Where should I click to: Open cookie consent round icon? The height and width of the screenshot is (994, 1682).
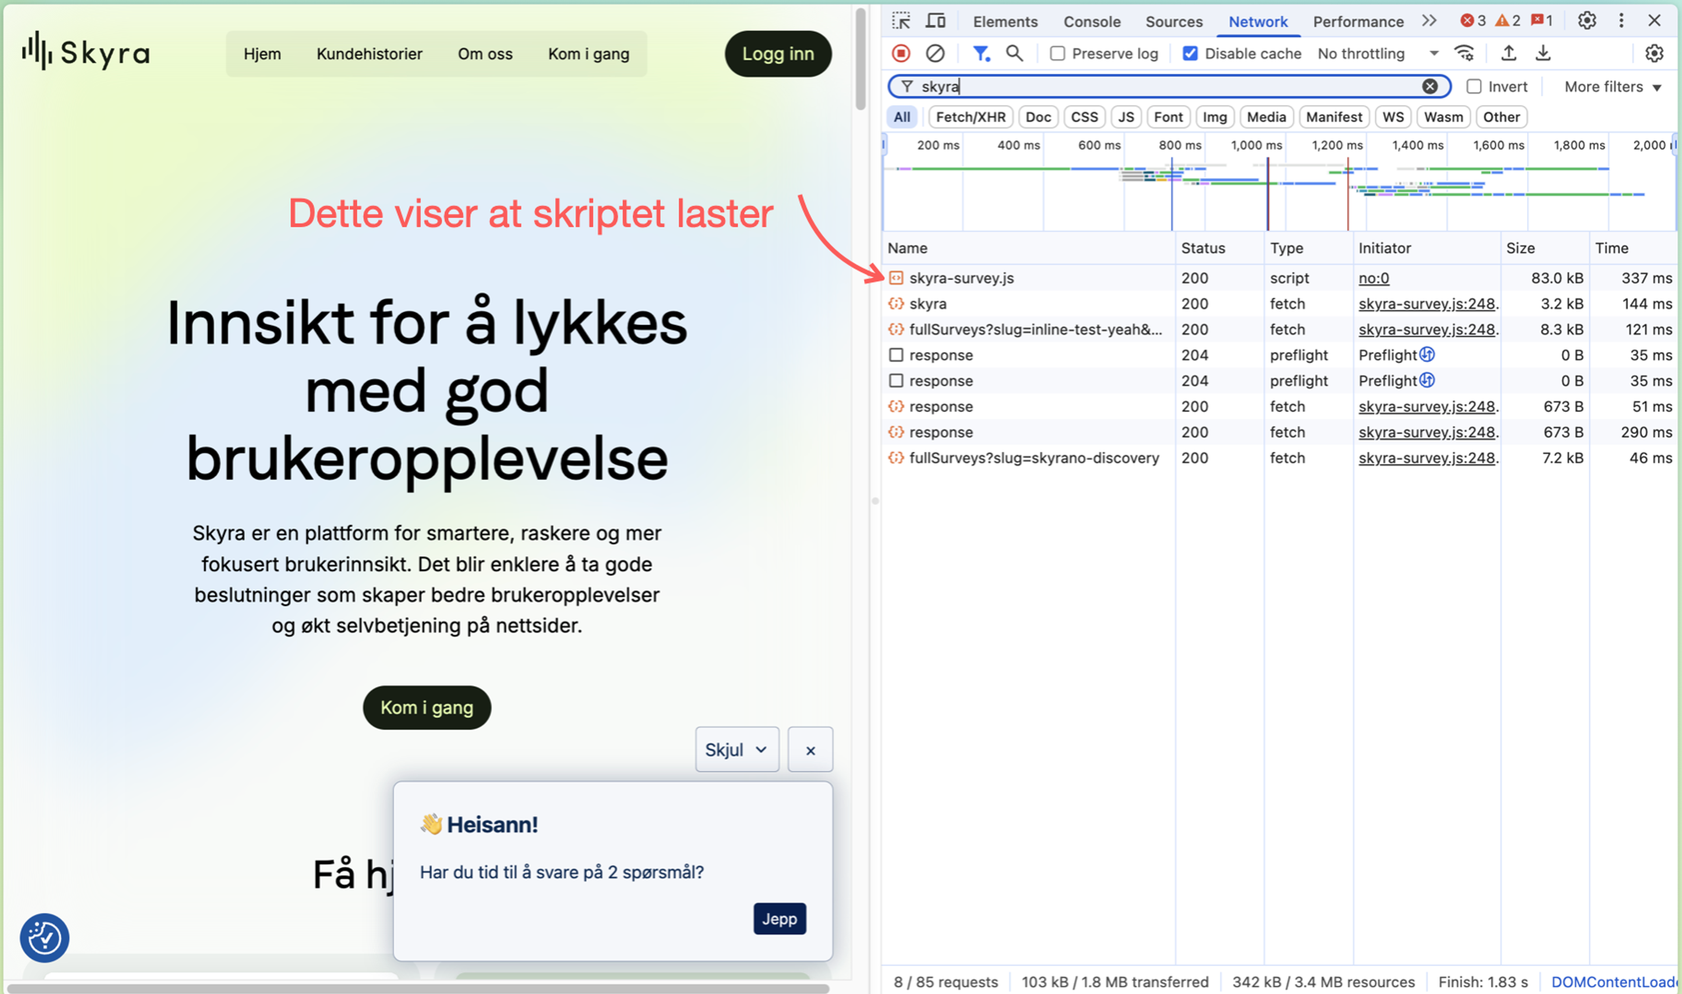coord(44,938)
